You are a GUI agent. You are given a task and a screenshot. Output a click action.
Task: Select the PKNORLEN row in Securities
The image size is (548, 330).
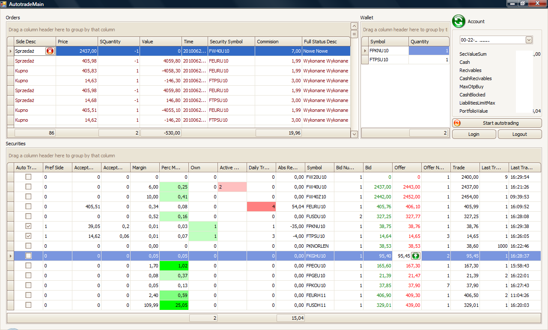pyautogui.click(x=319, y=246)
